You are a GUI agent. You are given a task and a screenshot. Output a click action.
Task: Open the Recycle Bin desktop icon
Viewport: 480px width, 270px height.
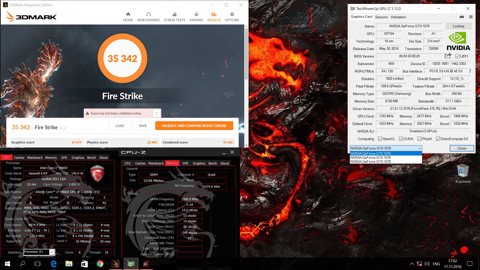point(463,174)
